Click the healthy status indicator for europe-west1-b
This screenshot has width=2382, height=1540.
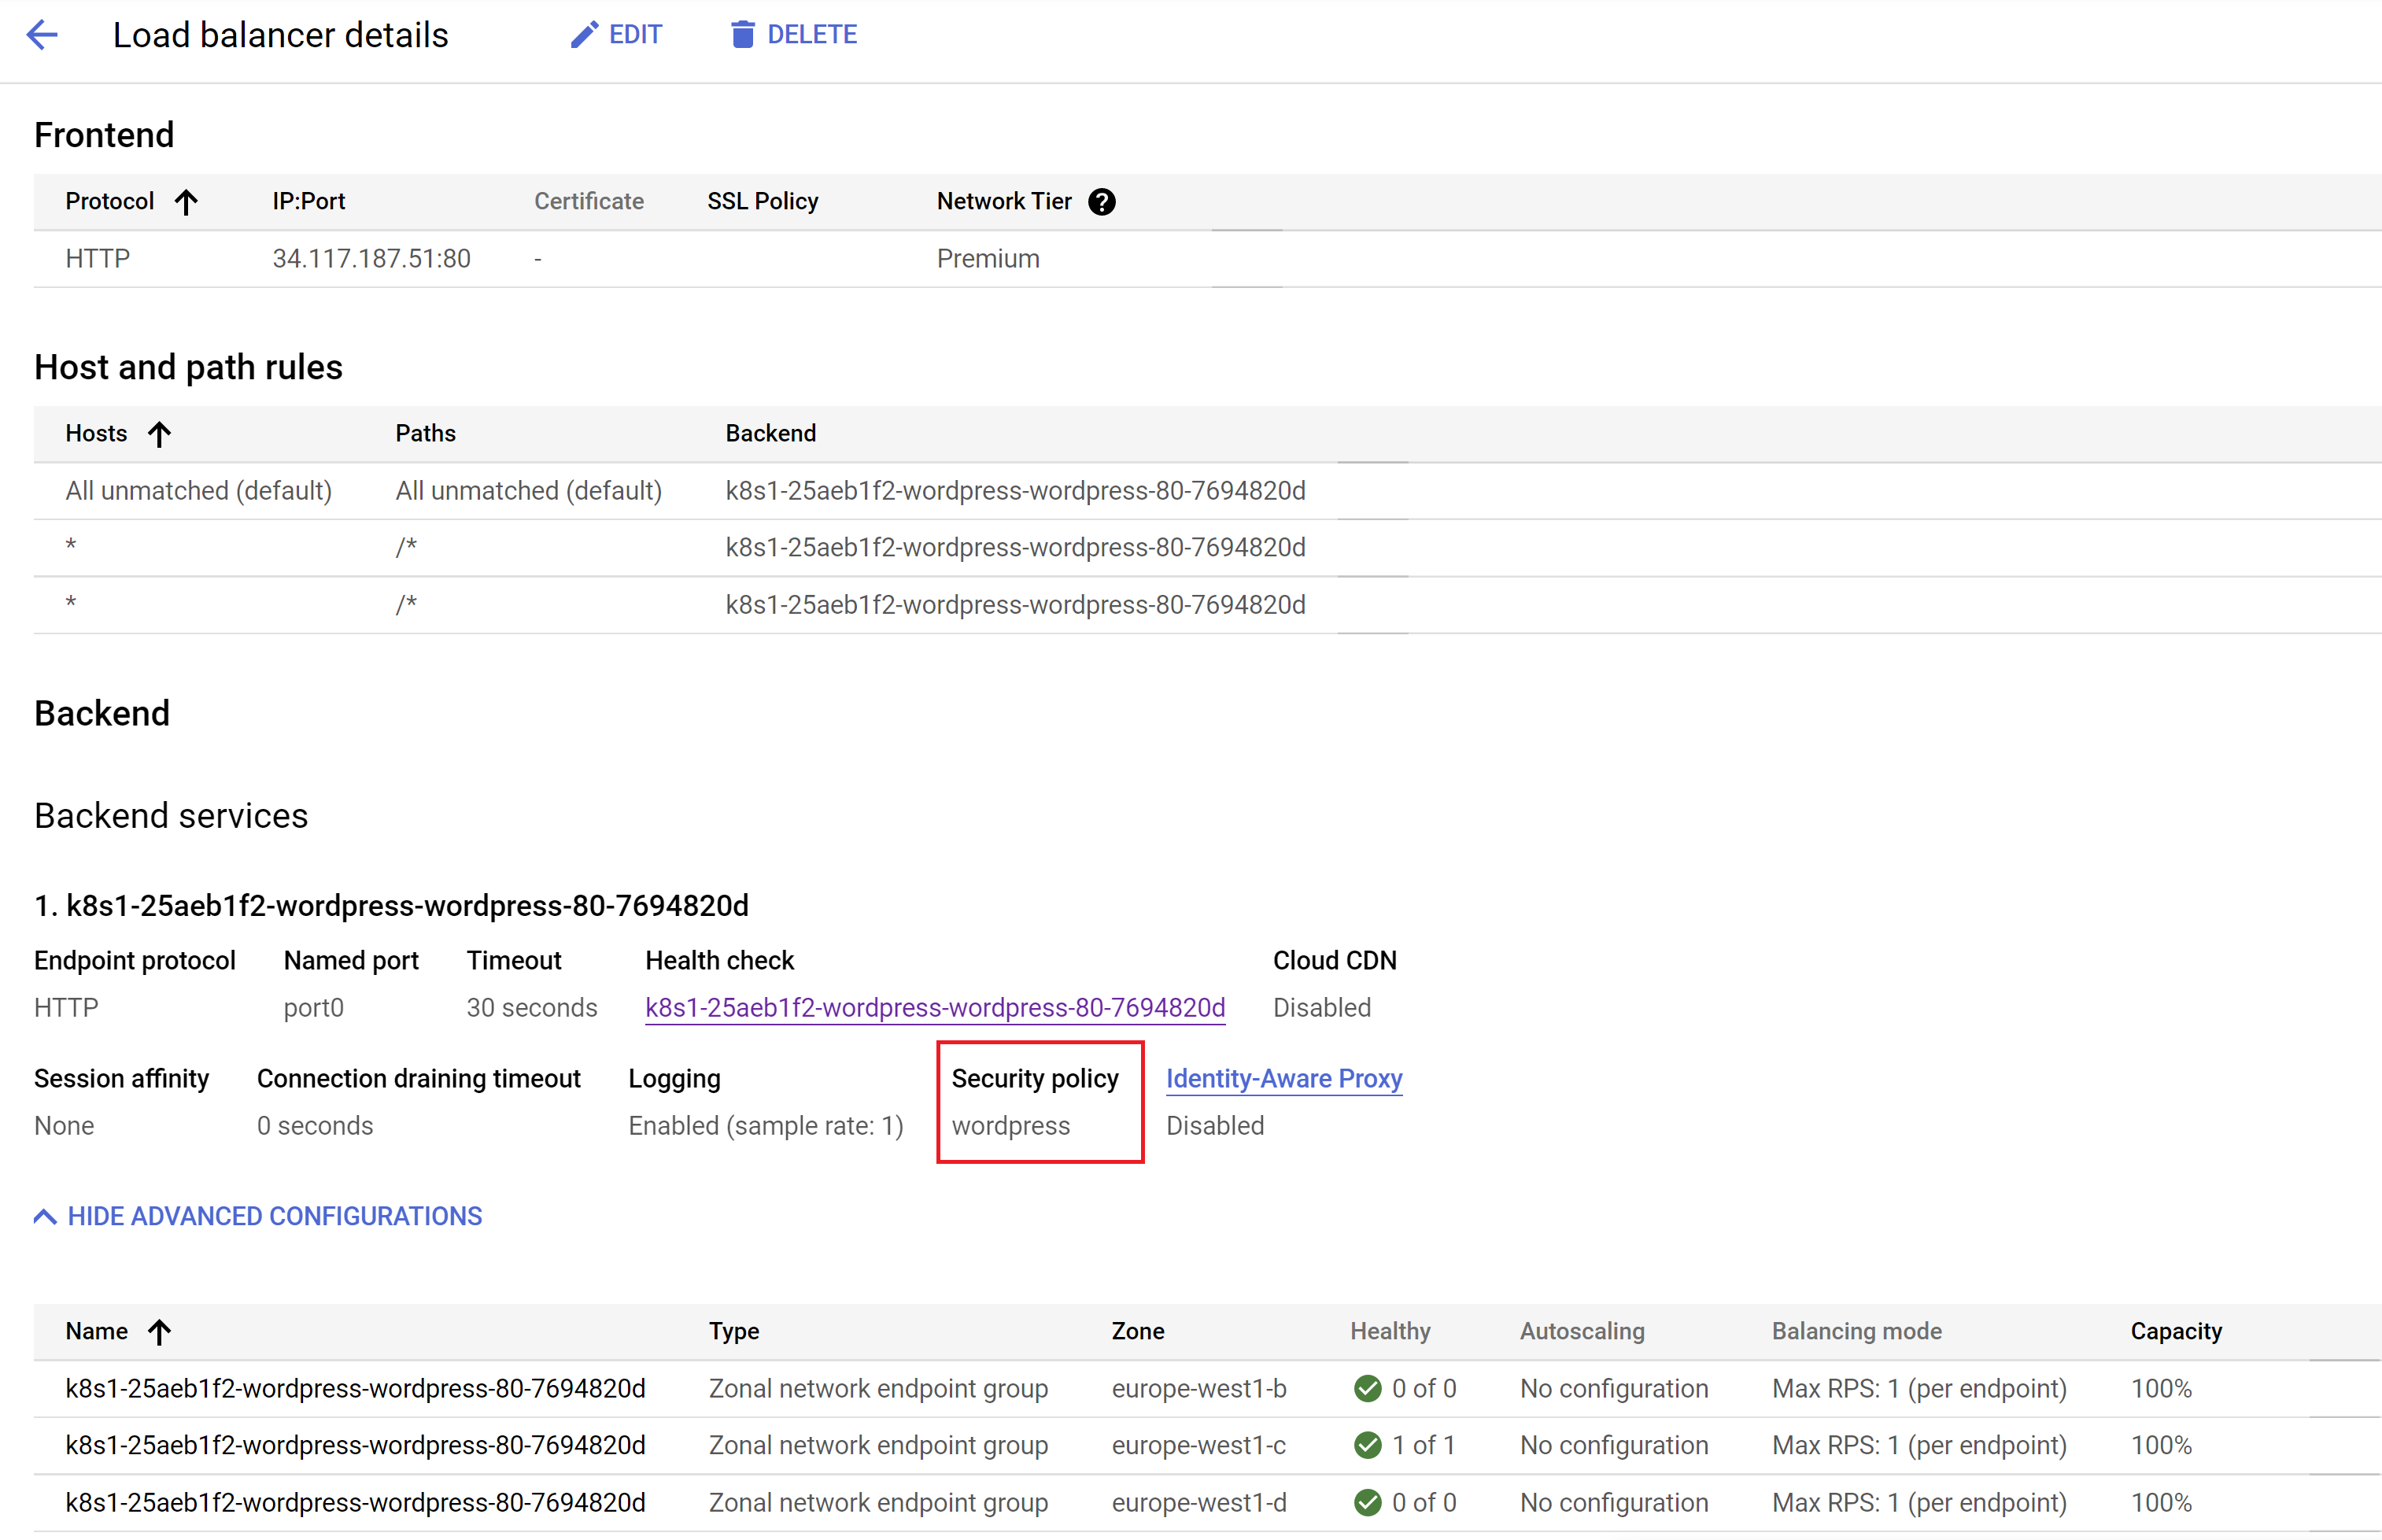(x=1367, y=1388)
